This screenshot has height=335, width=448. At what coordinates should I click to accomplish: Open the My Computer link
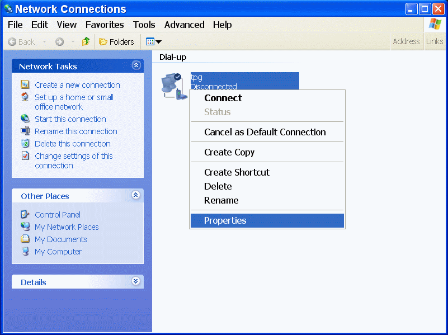coord(58,251)
